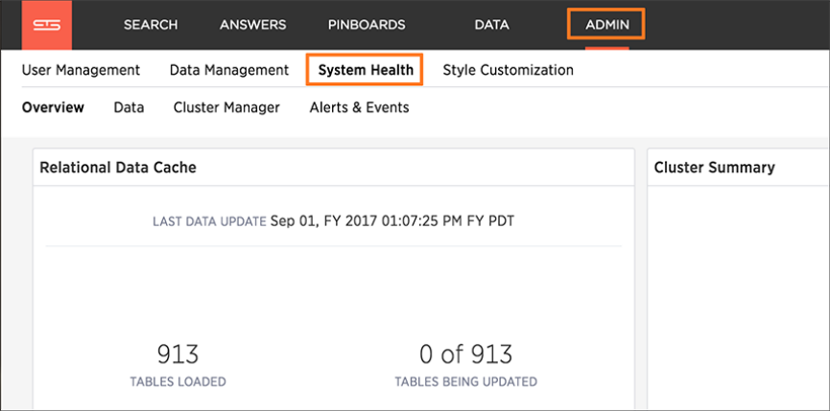
Task: Open the Data sub-tab under System Health
Action: click(129, 107)
